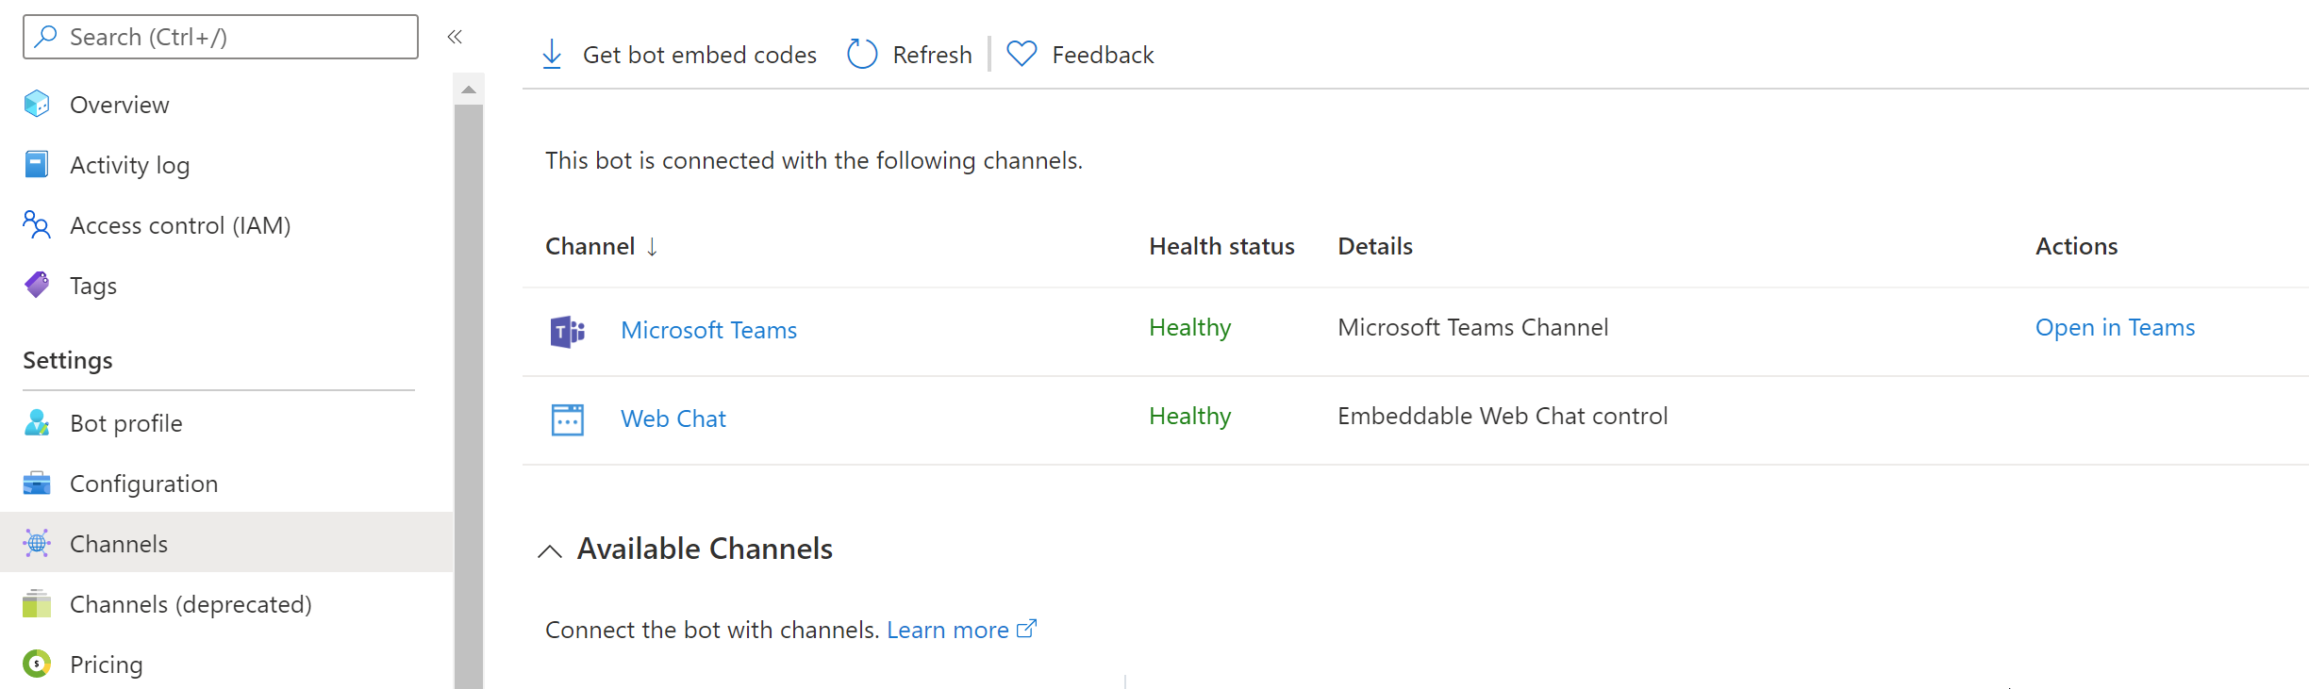Click the Activity log icon
Screen dimensions: 2309x689
[37, 164]
